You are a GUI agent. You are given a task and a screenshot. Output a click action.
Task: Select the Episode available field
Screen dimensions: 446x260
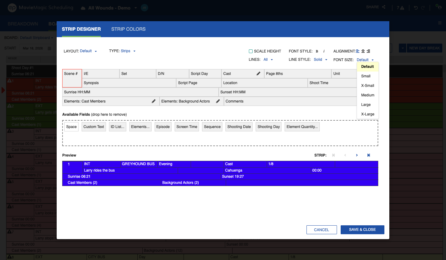click(x=163, y=127)
